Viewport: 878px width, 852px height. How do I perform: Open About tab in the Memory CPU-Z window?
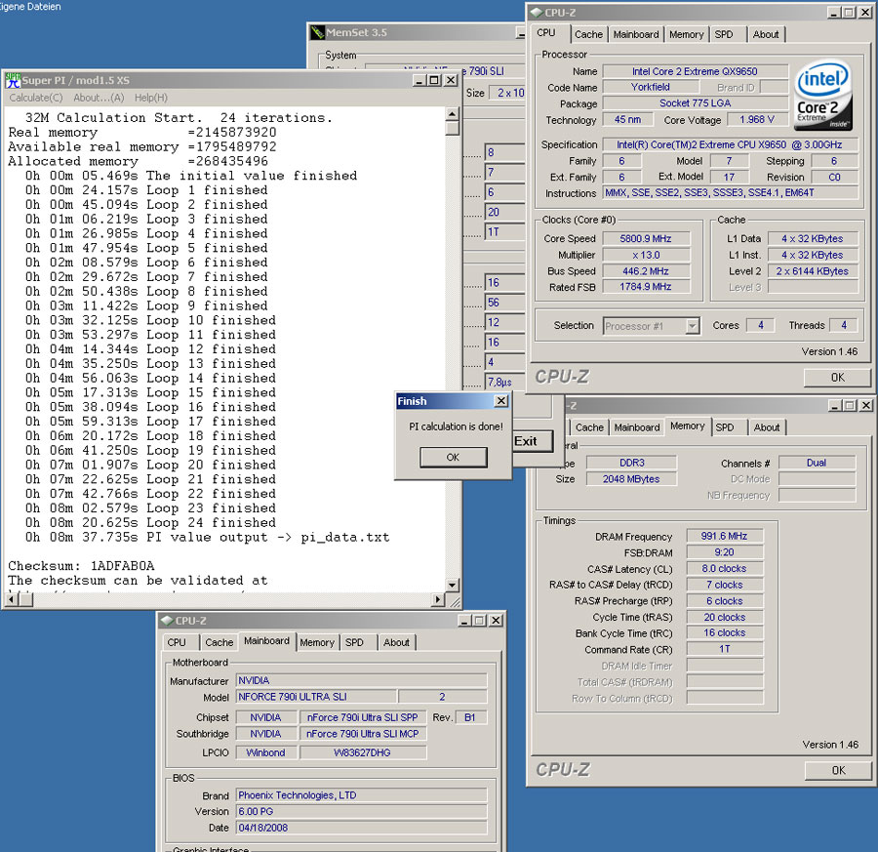[x=767, y=427]
